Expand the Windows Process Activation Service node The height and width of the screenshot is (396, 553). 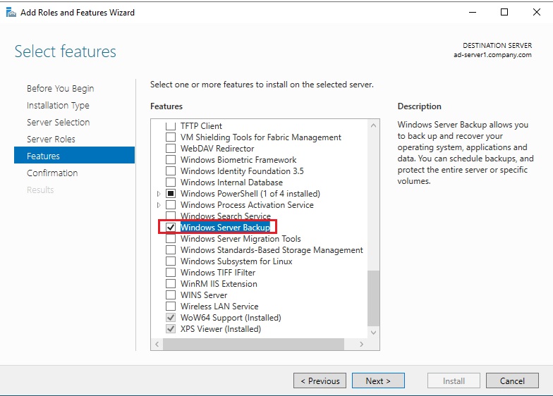point(159,205)
